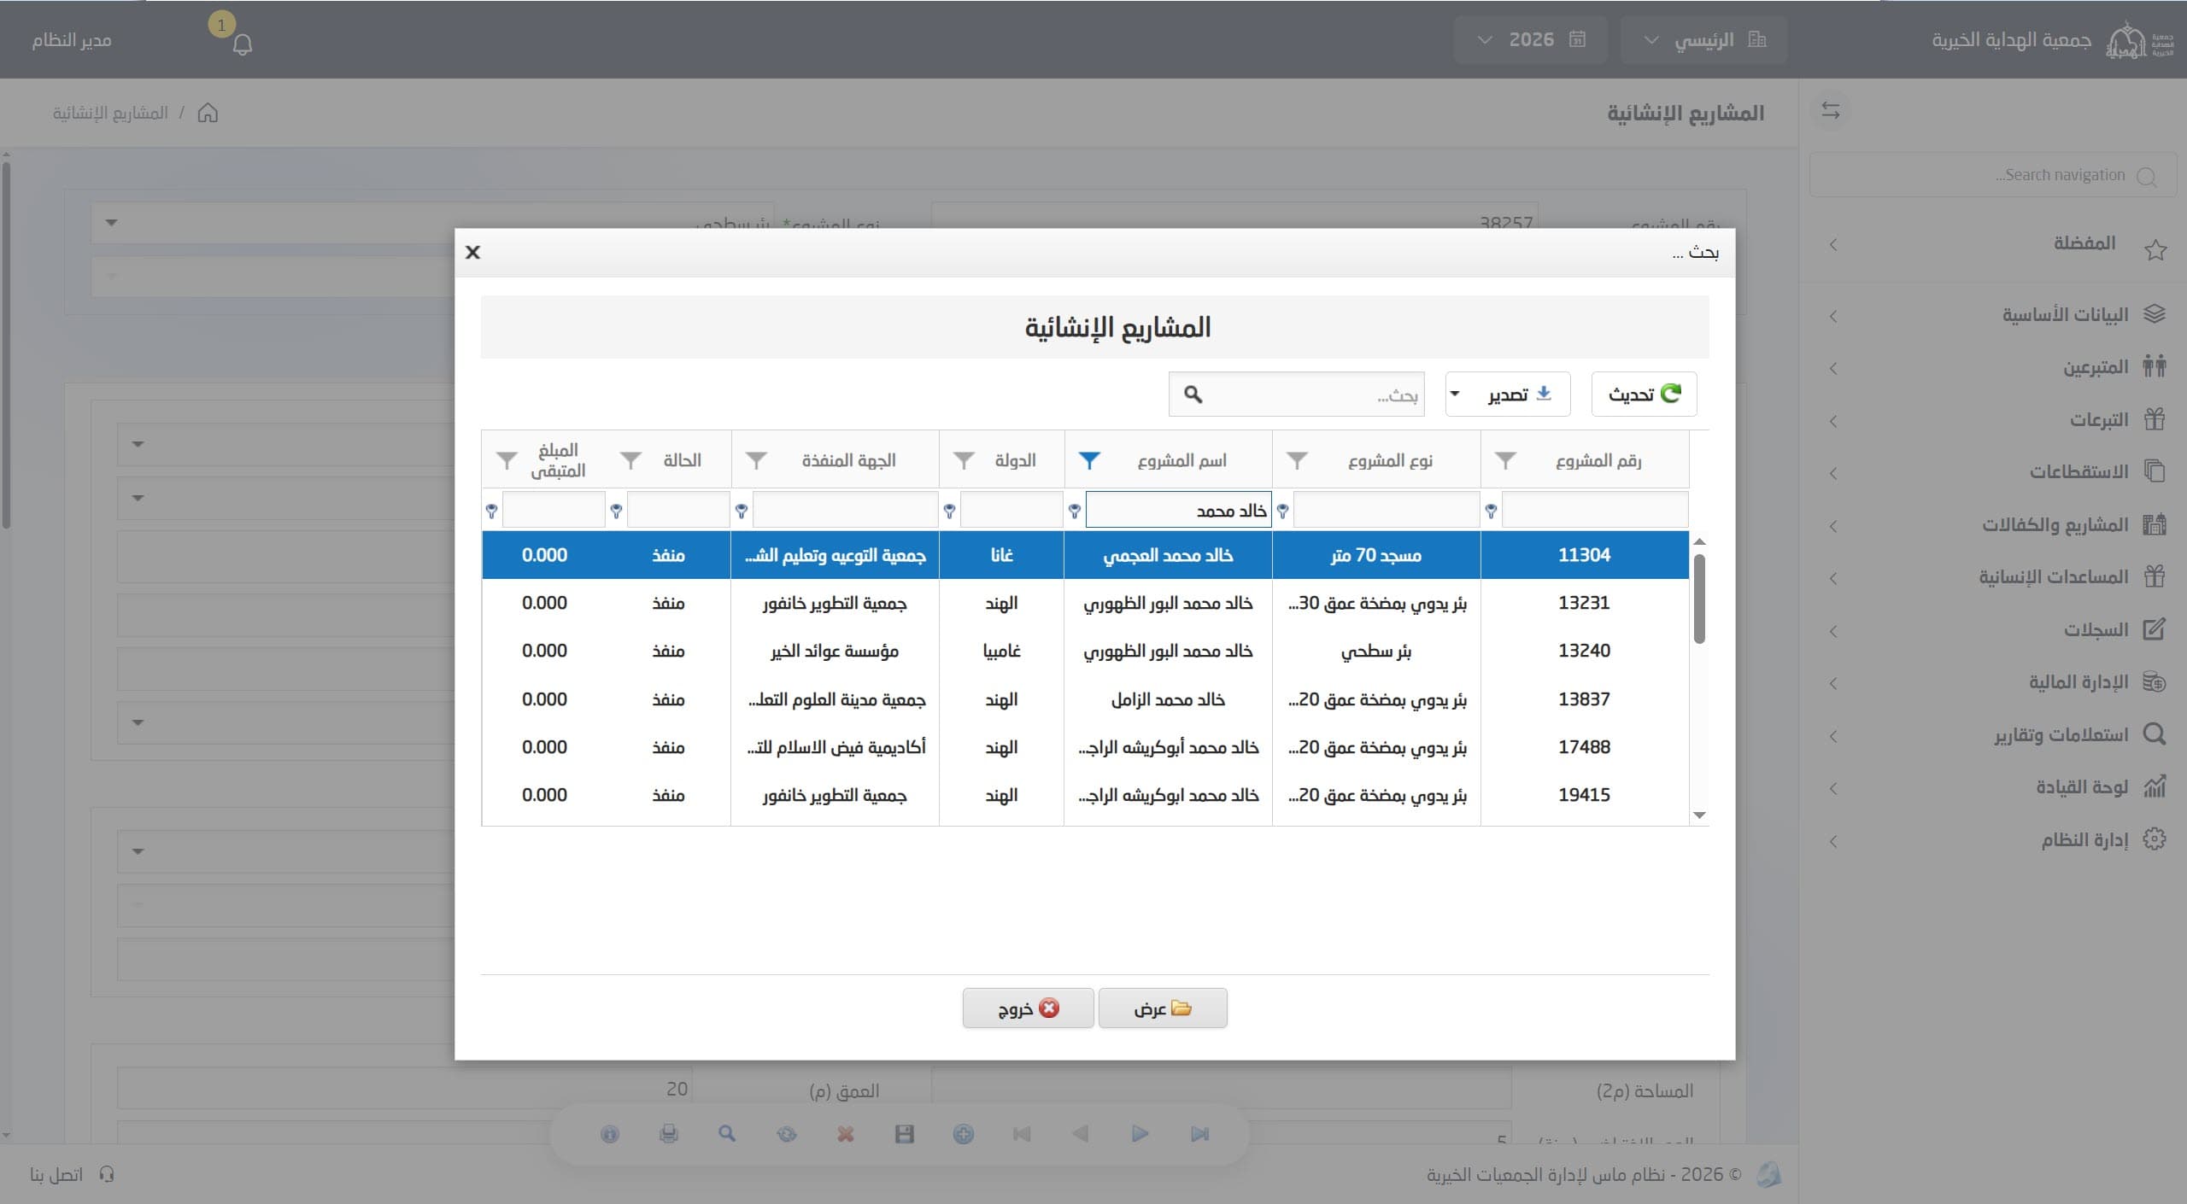This screenshot has height=1204, width=2187.
Task: Click filter icon on المبلغ المتبقى column
Action: coord(507,461)
